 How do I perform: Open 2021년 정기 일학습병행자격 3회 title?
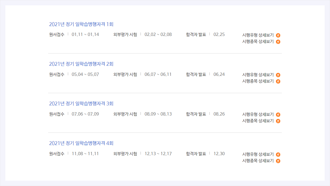point(81,104)
